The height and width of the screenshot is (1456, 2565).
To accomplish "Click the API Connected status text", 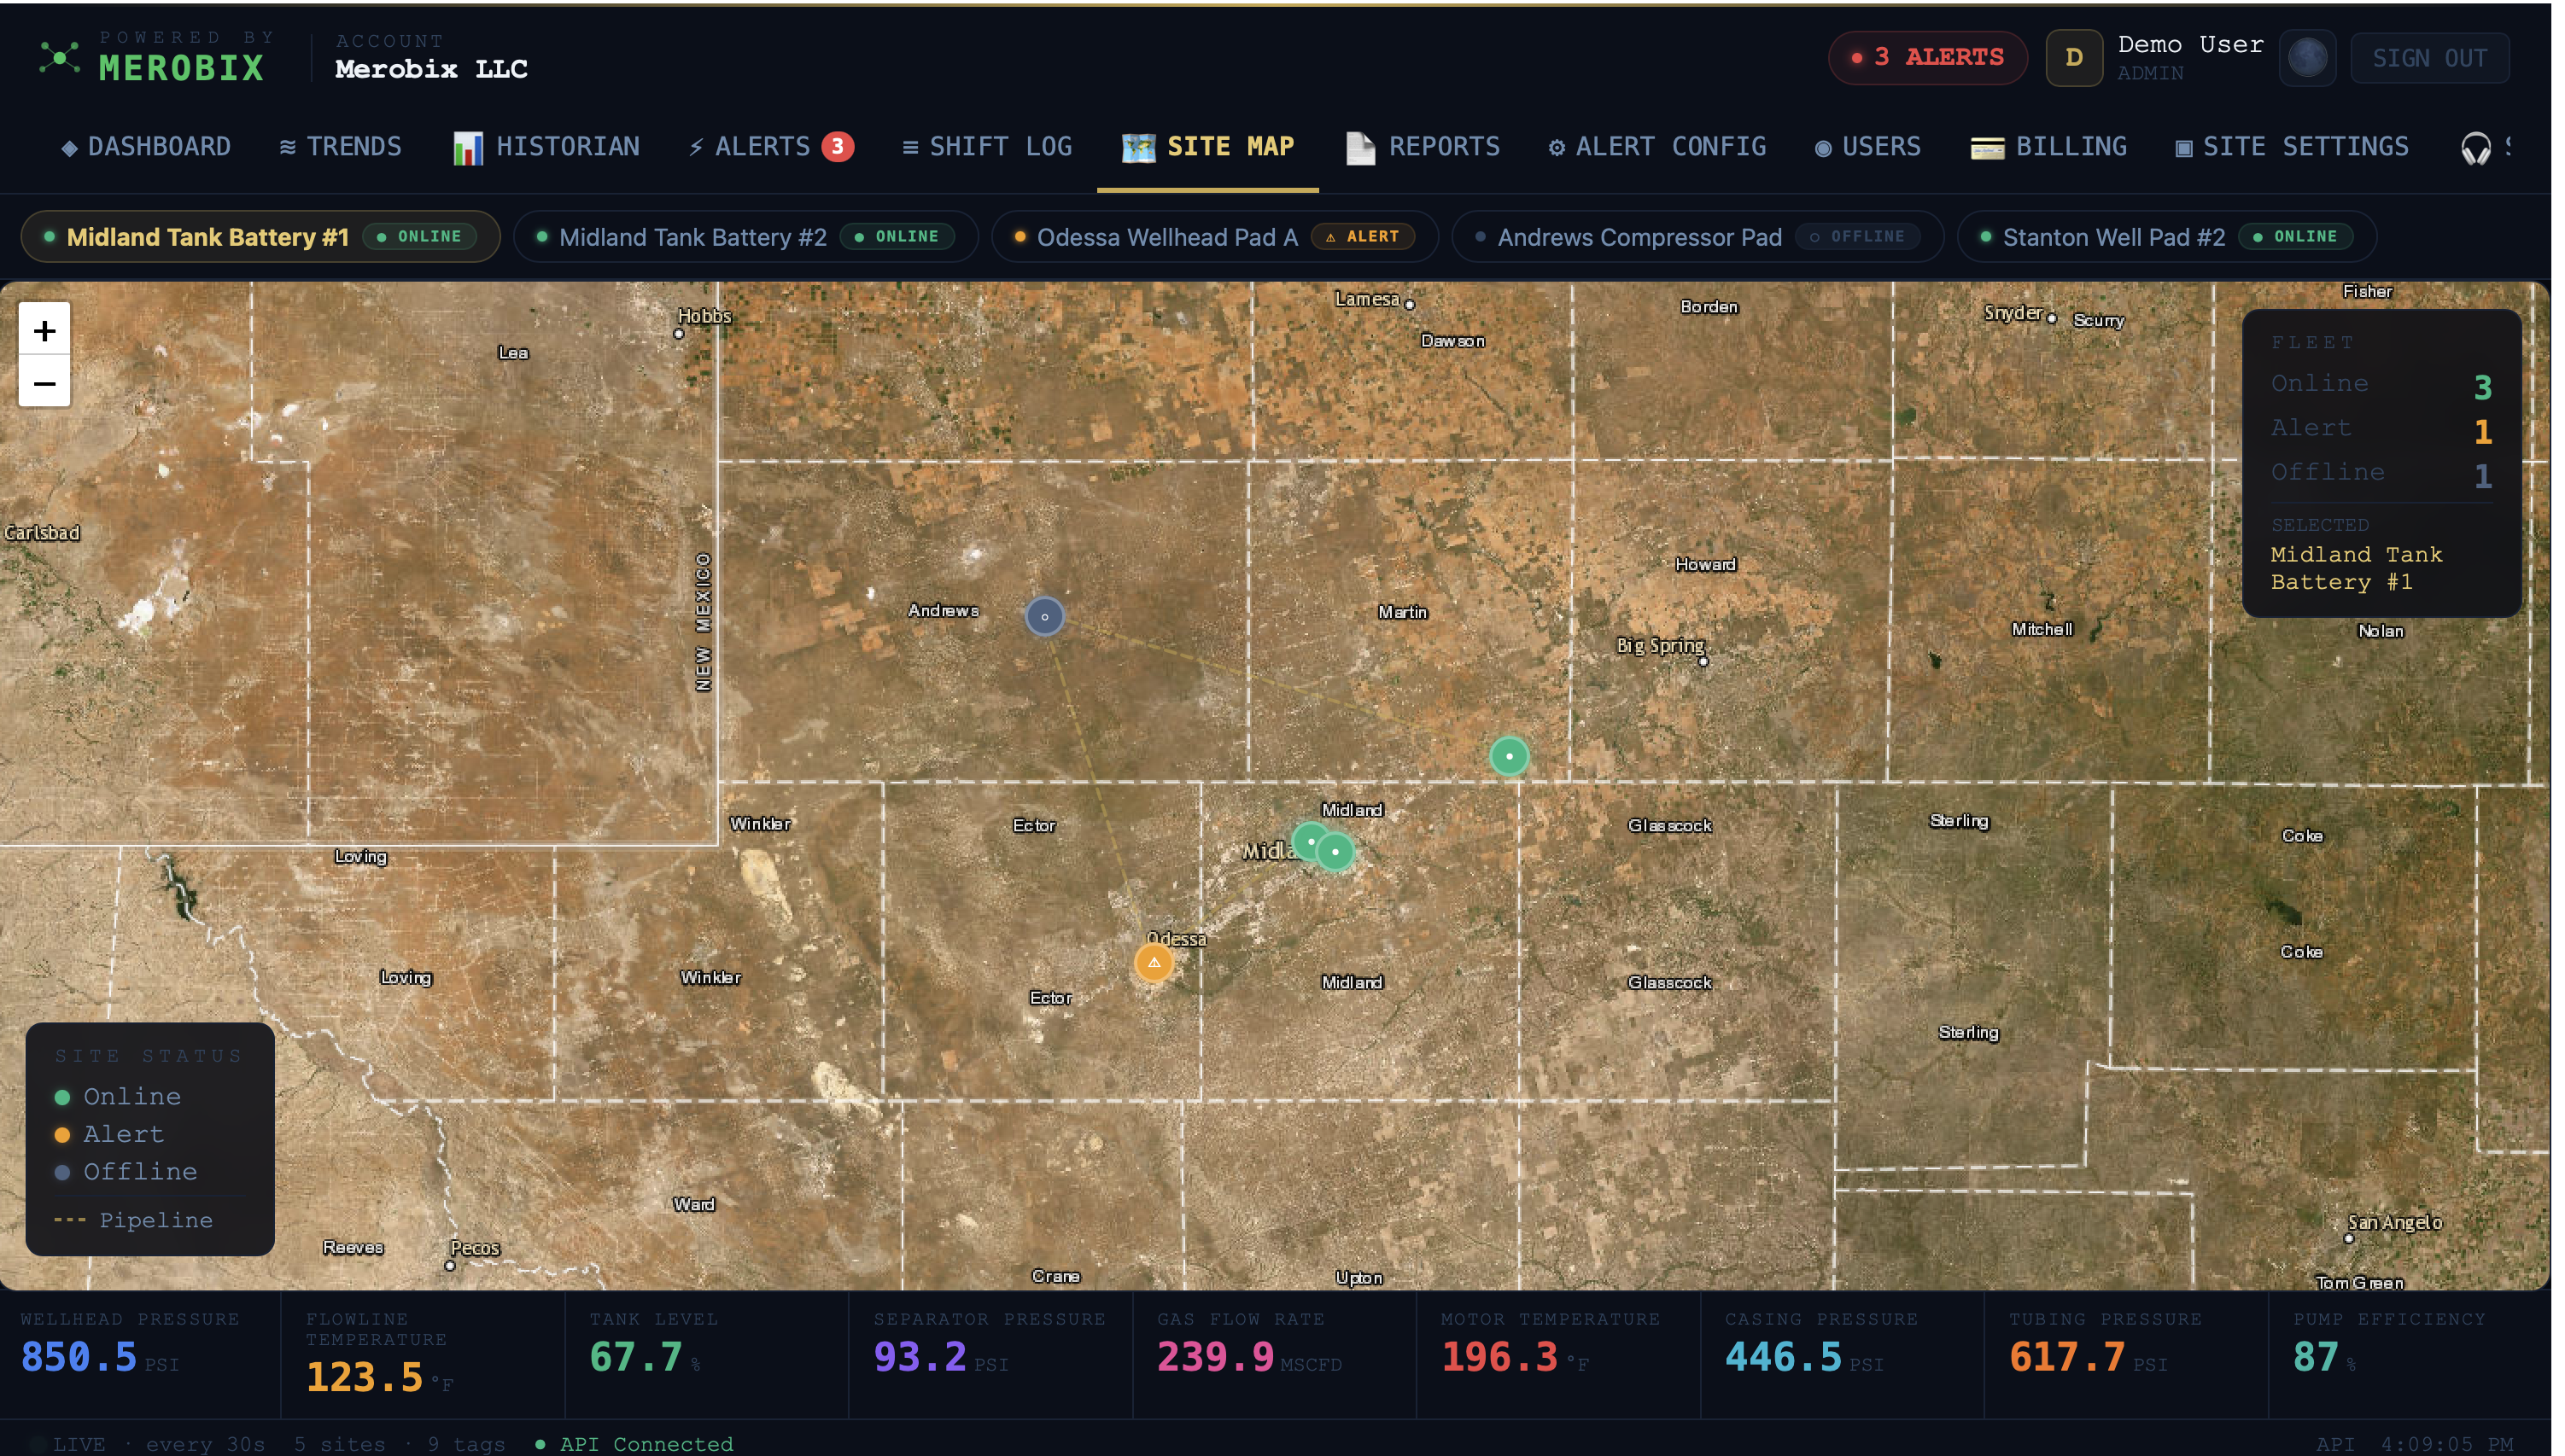I will tap(646, 1444).
